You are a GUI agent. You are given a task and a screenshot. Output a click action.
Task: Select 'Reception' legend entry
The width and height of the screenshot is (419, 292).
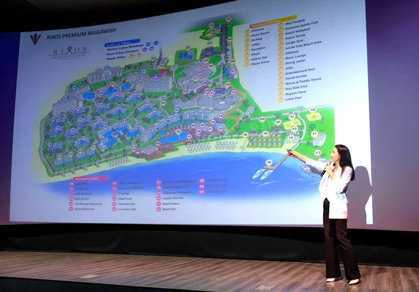258,49
